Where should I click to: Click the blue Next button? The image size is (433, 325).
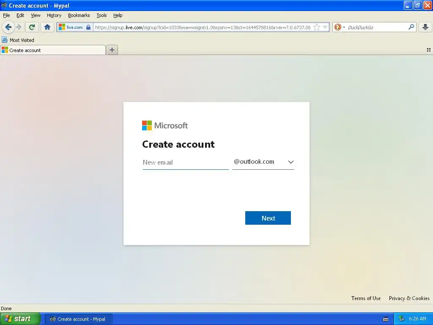268,218
